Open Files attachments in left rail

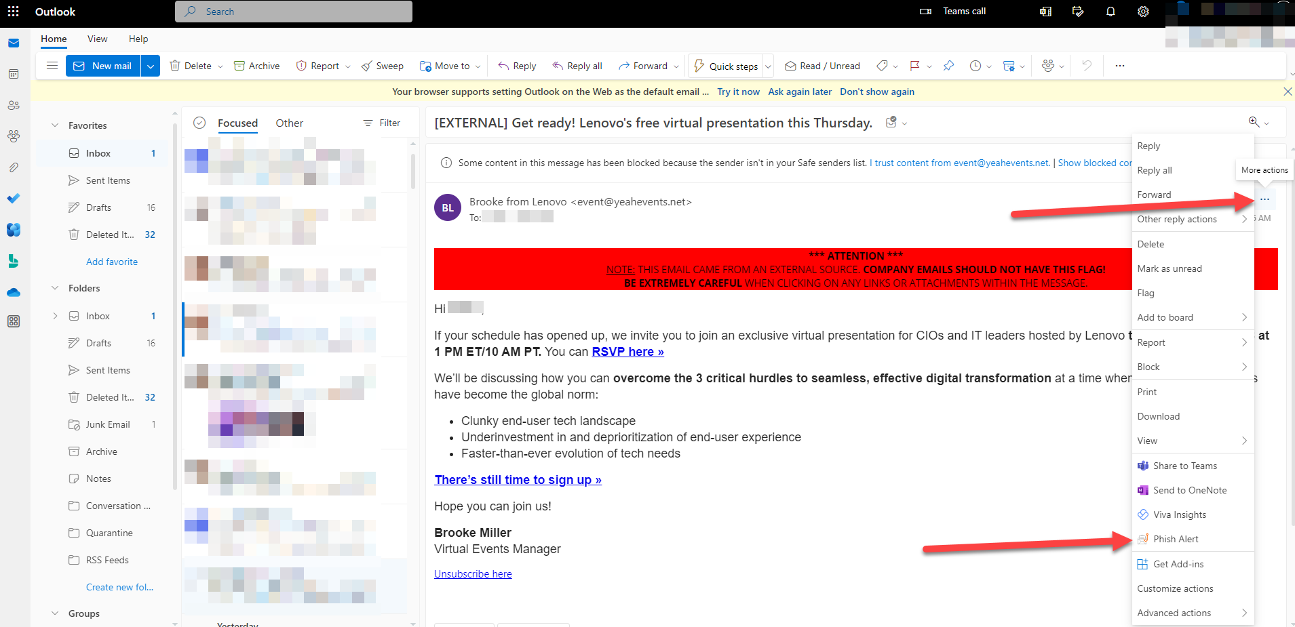point(14,167)
